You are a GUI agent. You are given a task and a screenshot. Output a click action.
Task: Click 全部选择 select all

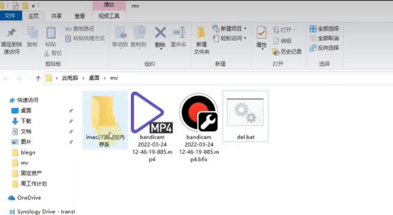[x=324, y=29]
